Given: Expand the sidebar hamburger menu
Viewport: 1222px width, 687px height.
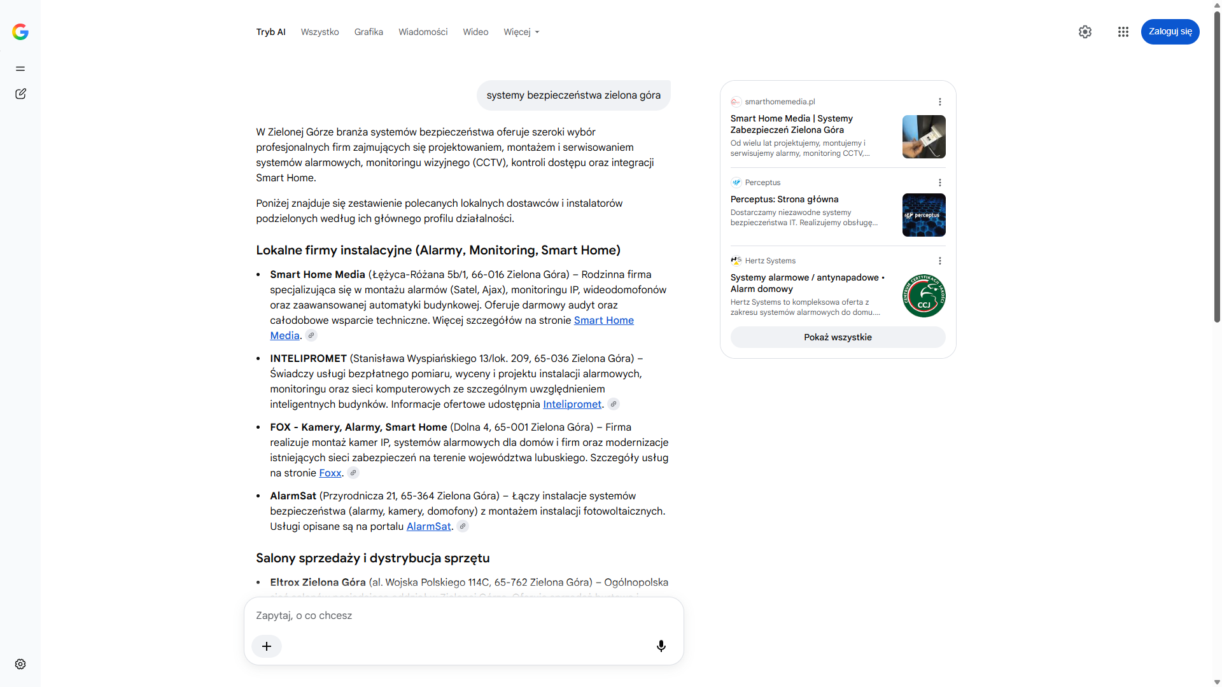Looking at the screenshot, I should tap(20, 69).
